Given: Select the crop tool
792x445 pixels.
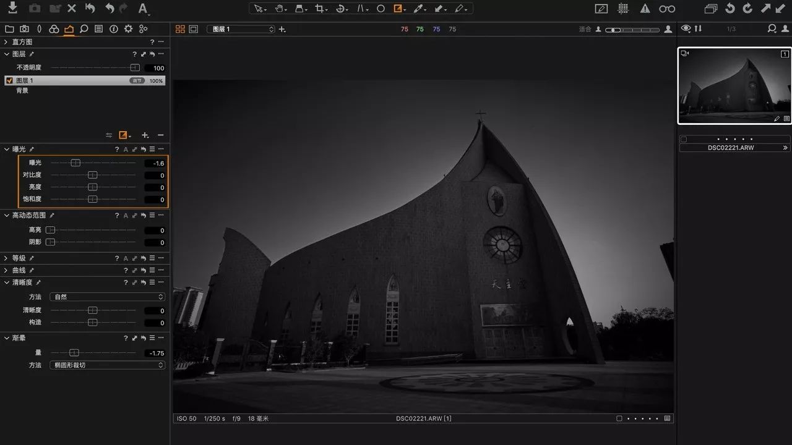Looking at the screenshot, I should [x=321, y=9].
